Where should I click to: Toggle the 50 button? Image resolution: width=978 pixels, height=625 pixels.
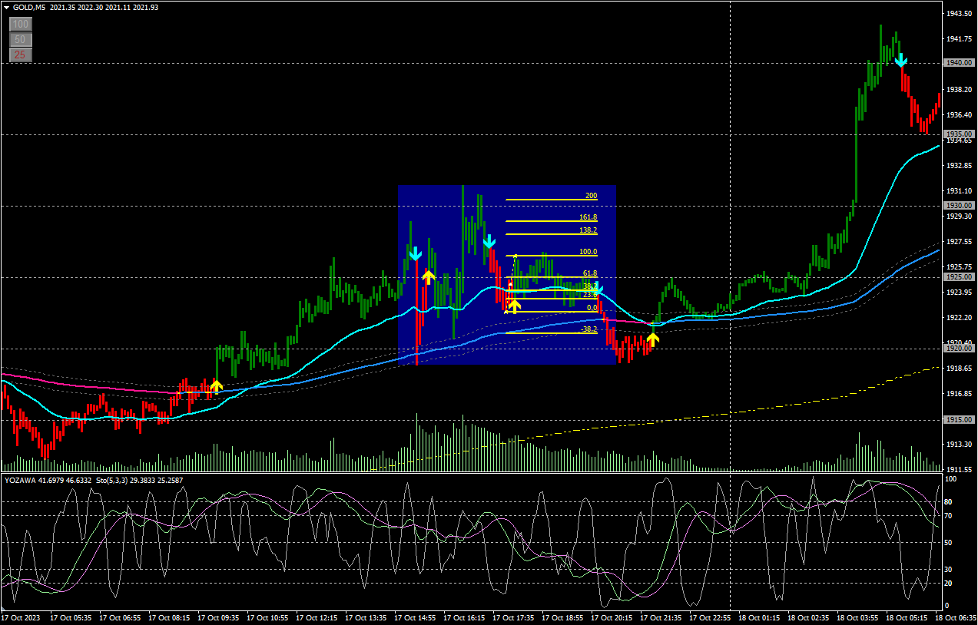point(21,39)
